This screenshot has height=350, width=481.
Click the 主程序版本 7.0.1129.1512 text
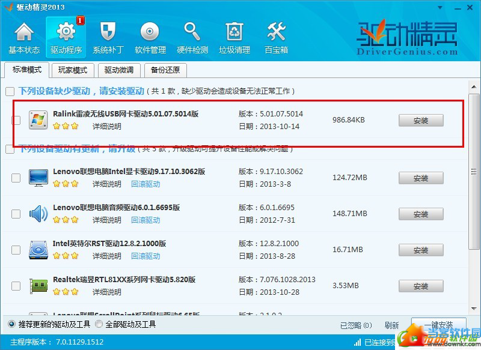click(57, 342)
